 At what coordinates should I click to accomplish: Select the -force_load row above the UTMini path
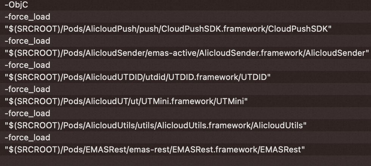click(x=27, y=89)
